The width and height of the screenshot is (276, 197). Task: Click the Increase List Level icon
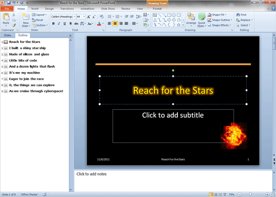coord(132,16)
